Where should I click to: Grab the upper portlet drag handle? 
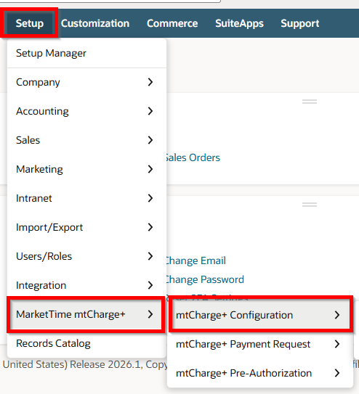(x=310, y=102)
